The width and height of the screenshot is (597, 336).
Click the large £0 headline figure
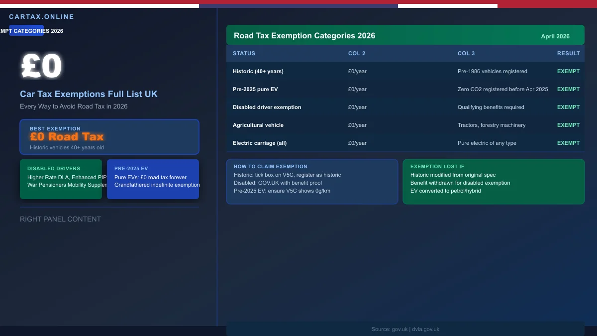42,67
